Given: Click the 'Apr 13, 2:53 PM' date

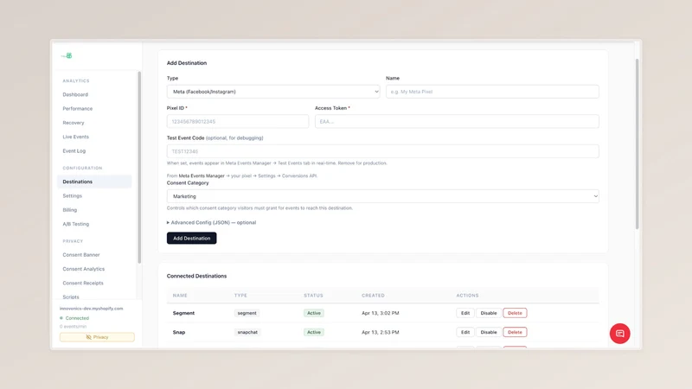Looking at the screenshot, I should [380, 332].
